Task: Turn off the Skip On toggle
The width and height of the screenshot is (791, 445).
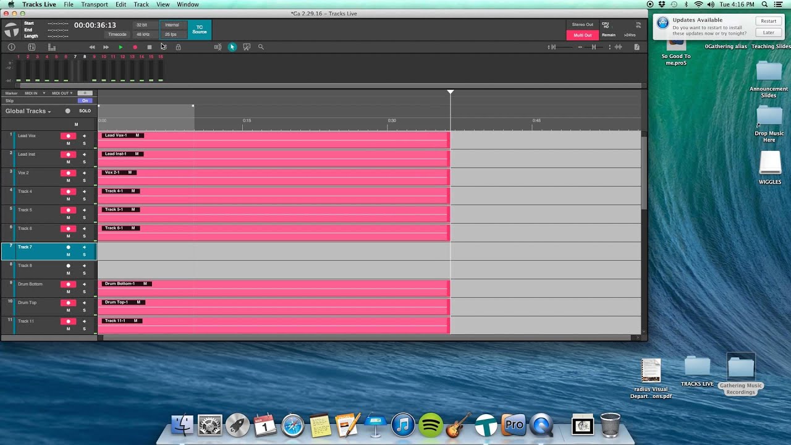Action: [85, 101]
